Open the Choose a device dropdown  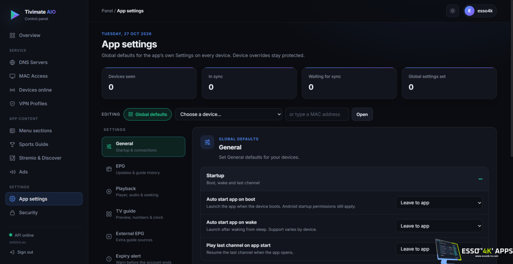(229, 114)
